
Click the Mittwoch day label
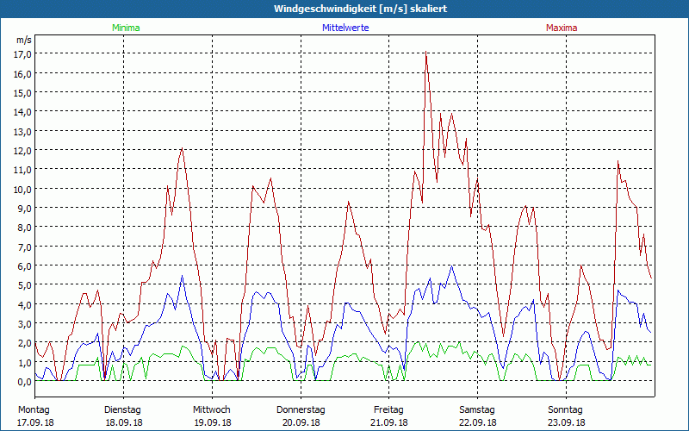click(x=211, y=410)
